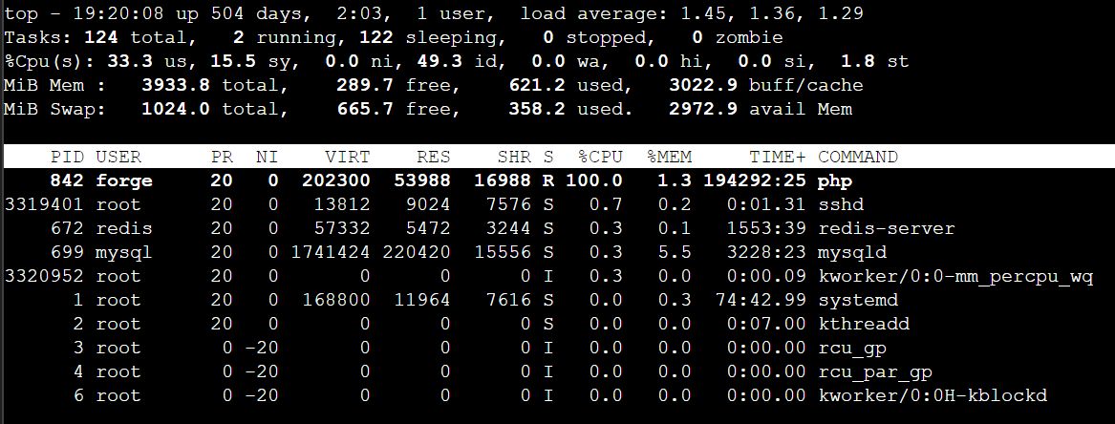The height and width of the screenshot is (424, 1115).
Task: Click the rcu_gp command name
Action: point(852,348)
